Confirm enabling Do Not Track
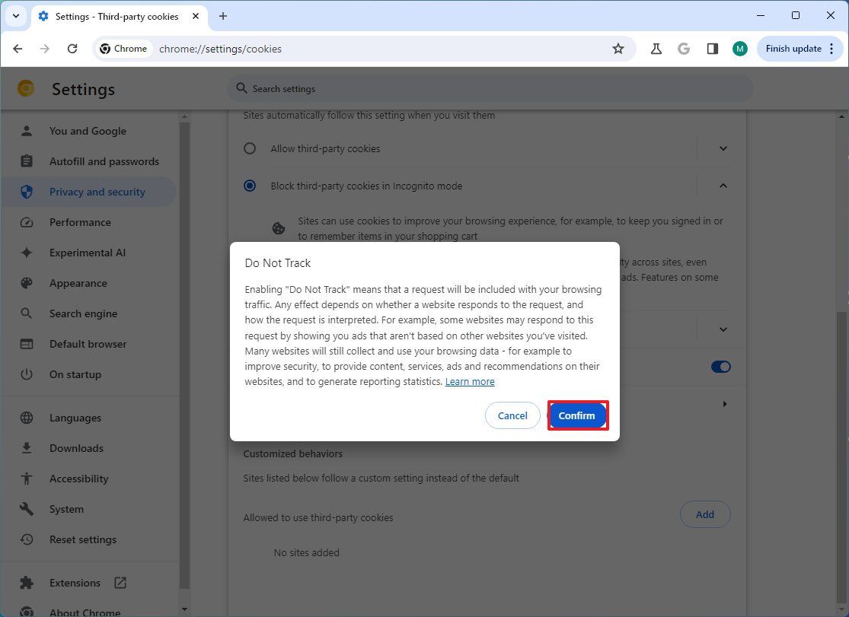 pyautogui.click(x=576, y=415)
